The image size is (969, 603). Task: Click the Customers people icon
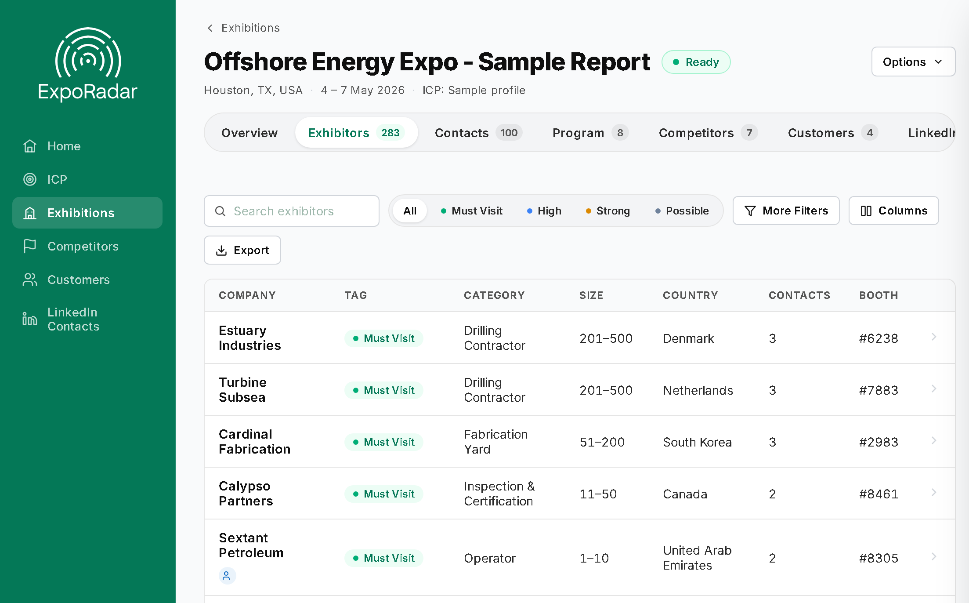point(30,280)
